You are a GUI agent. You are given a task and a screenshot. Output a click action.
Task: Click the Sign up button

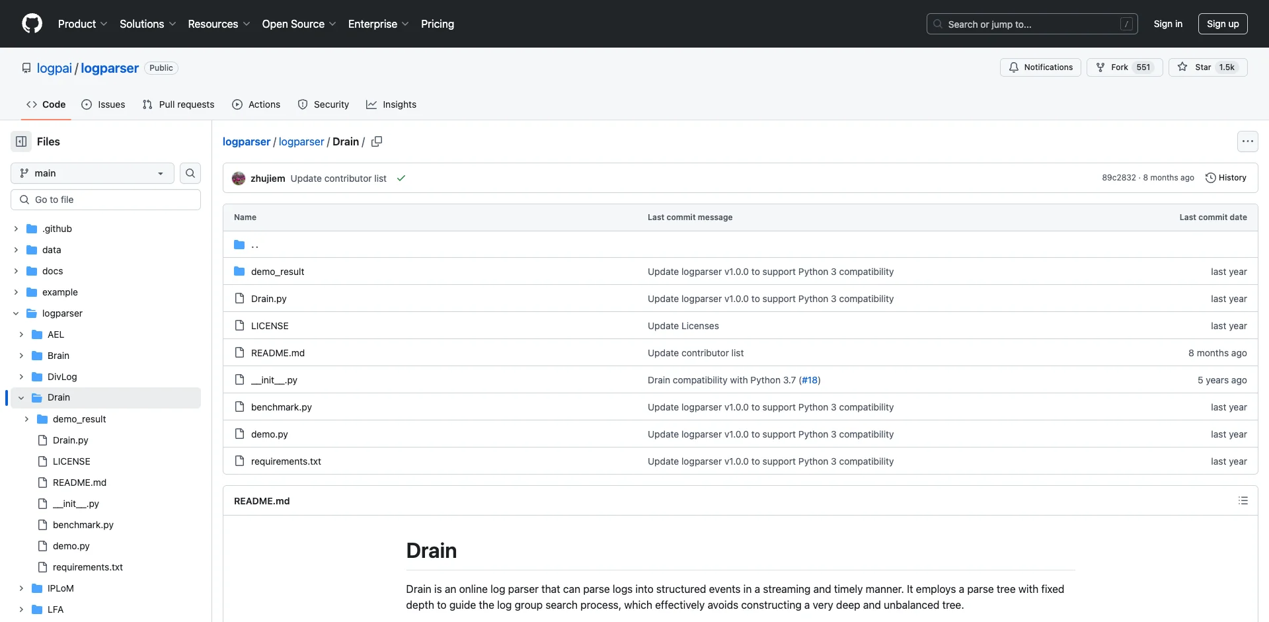pyautogui.click(x=1223, y=24)
